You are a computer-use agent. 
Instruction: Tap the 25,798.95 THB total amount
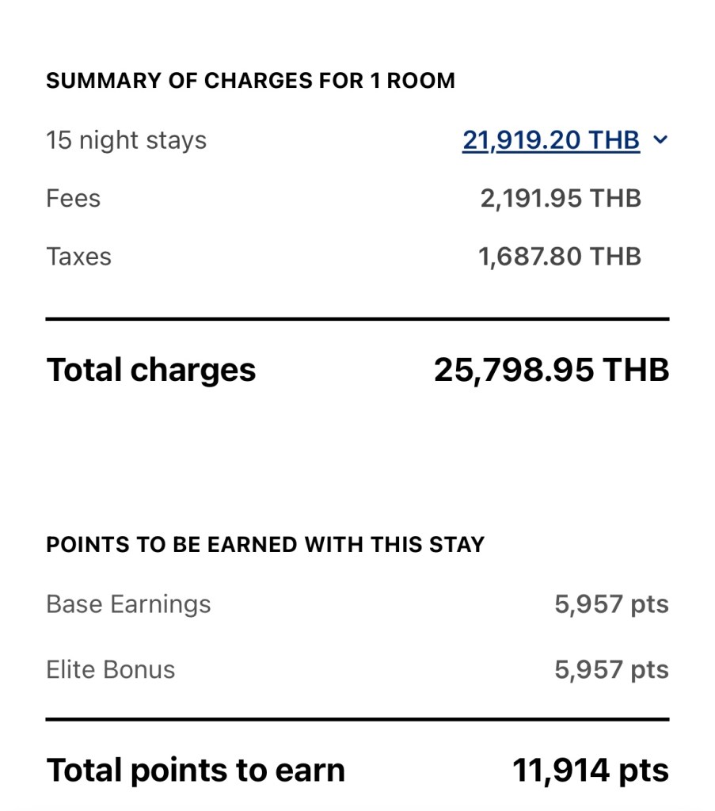pos(551,370)
